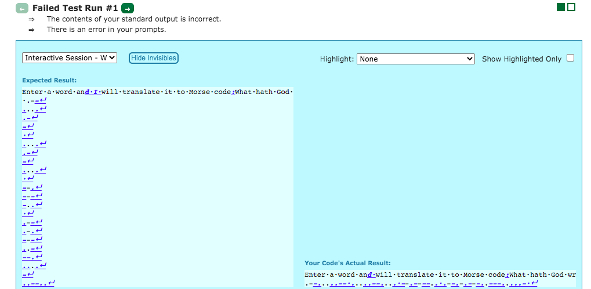Click the last expected Morse line '..--..'
This screenshot has height=289, width=591.
pyautogui.click(x=38, y=283)
